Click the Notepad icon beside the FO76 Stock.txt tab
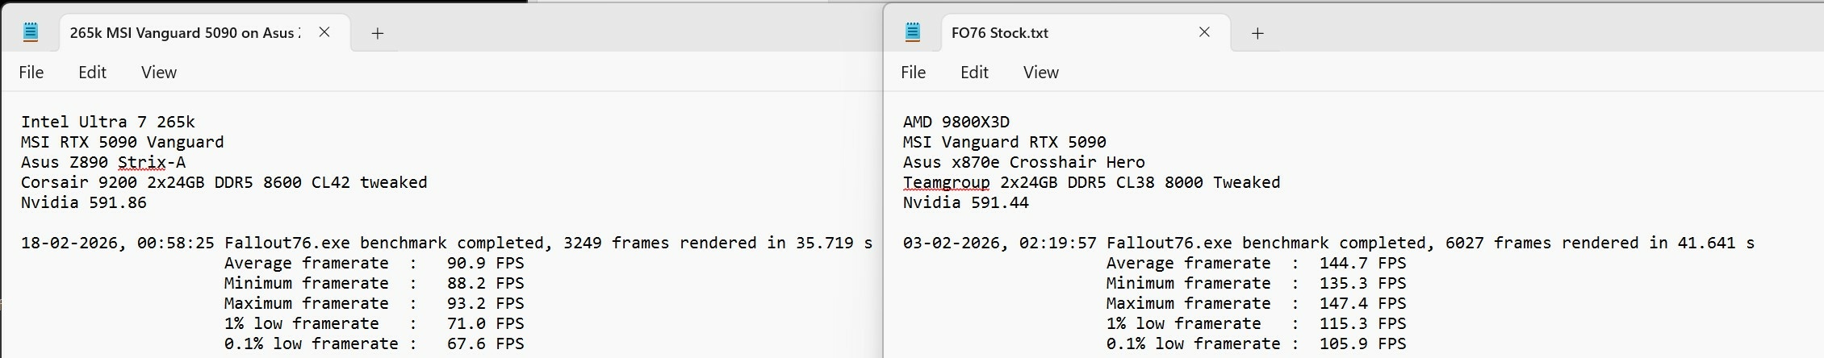Viewport: 1824px width, 358px height. 913,32
